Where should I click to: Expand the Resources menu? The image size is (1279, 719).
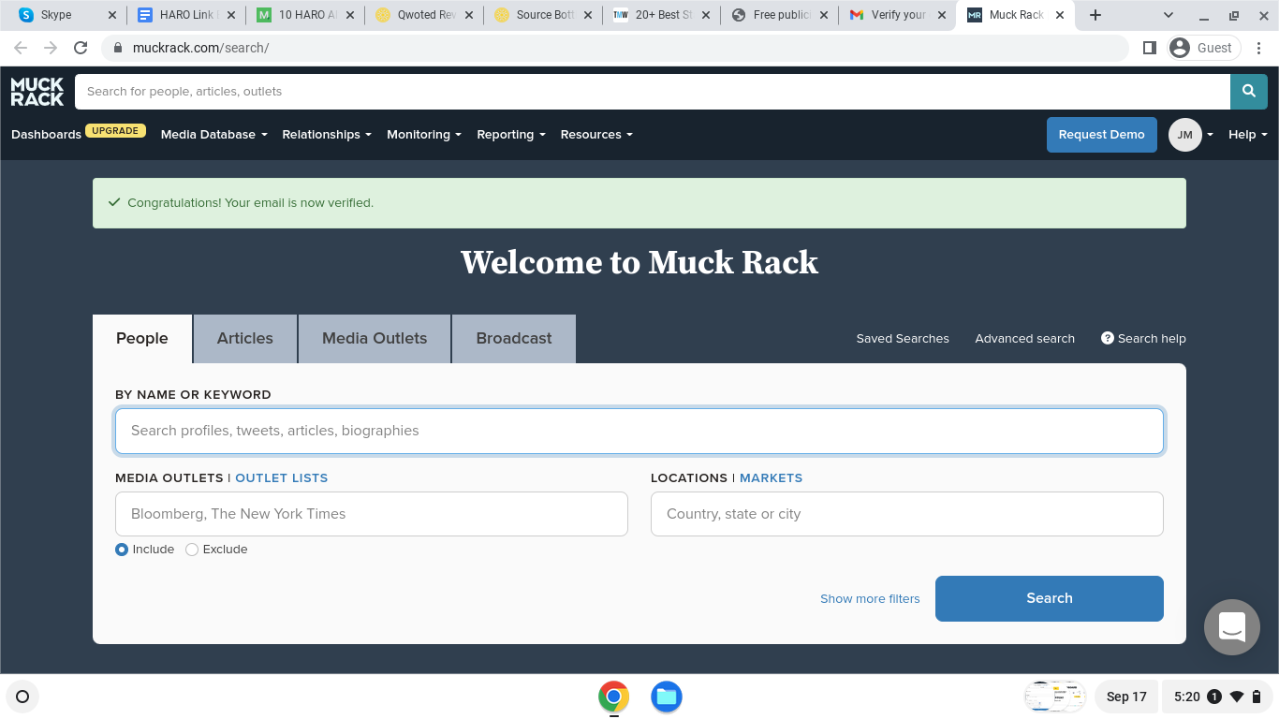click(x=596, y=135)
